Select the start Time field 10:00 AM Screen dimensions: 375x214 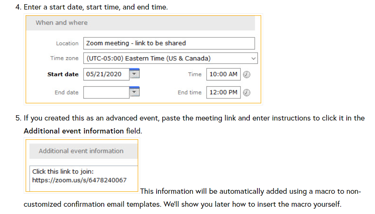pyautogui.click(x=223, y=74)
